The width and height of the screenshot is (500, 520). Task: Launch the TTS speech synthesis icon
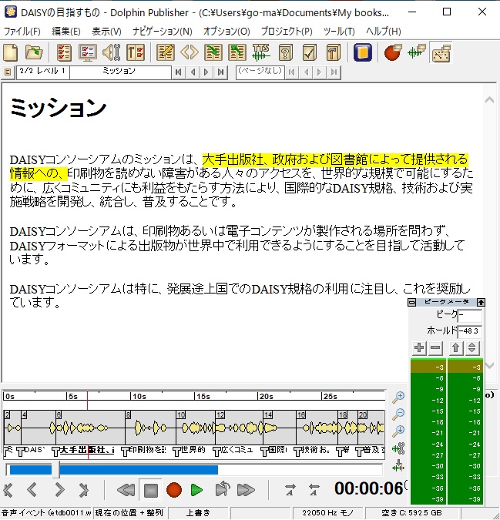click(261, 52)
